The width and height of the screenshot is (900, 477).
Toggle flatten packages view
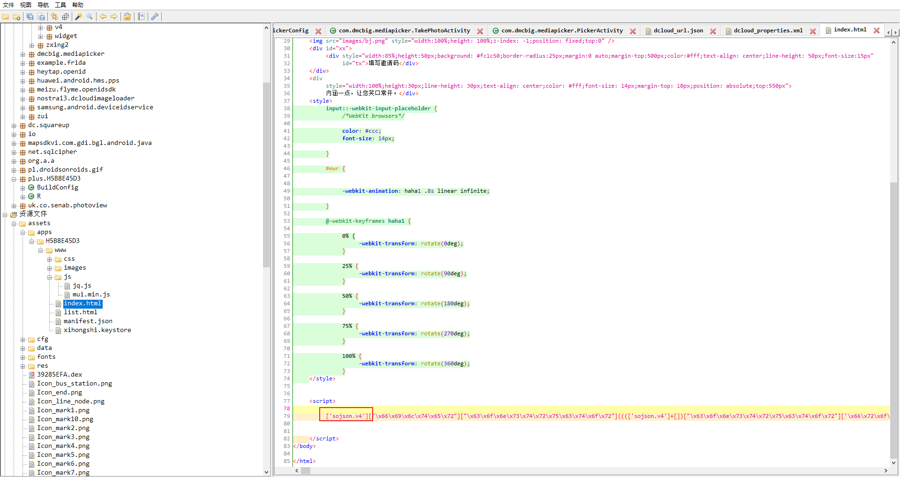pos(65,17)
